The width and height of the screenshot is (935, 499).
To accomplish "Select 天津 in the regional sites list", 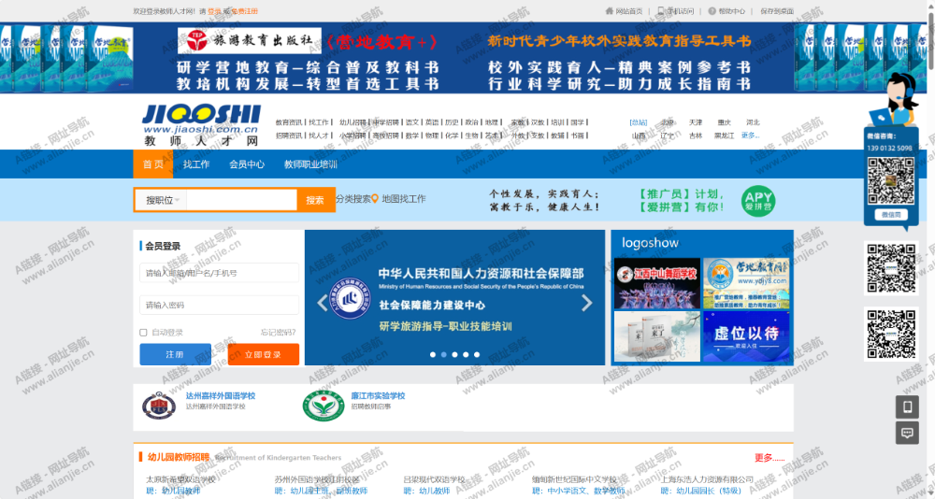I will [x=696, y=122].
